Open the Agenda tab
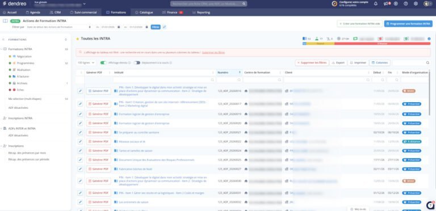 pyautogui.click(x=33, y=12)
